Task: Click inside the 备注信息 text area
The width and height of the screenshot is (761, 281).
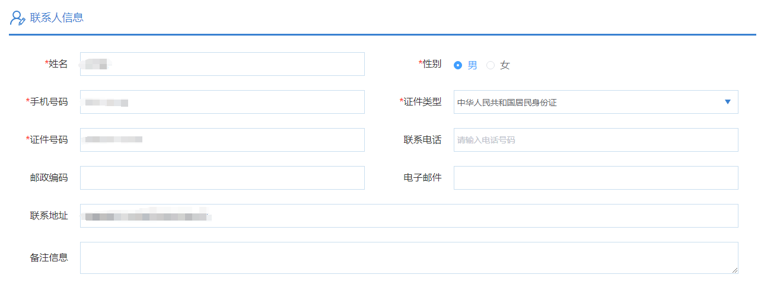Action: (x=409, y=257)
